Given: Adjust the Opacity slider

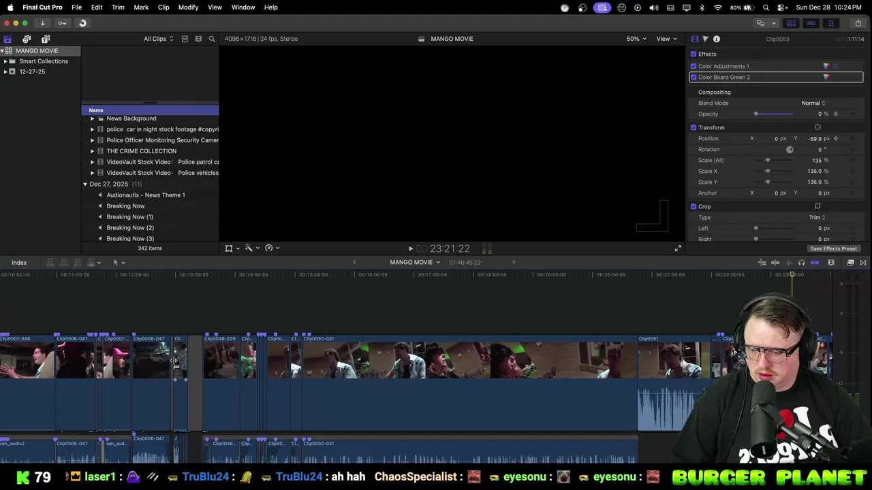Looking at the screenshot, I should point(774,114).
